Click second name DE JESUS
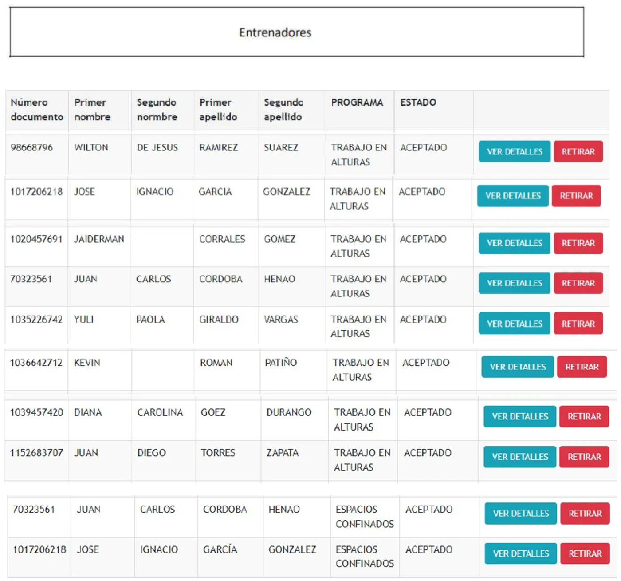 click(x=157, y=147)
